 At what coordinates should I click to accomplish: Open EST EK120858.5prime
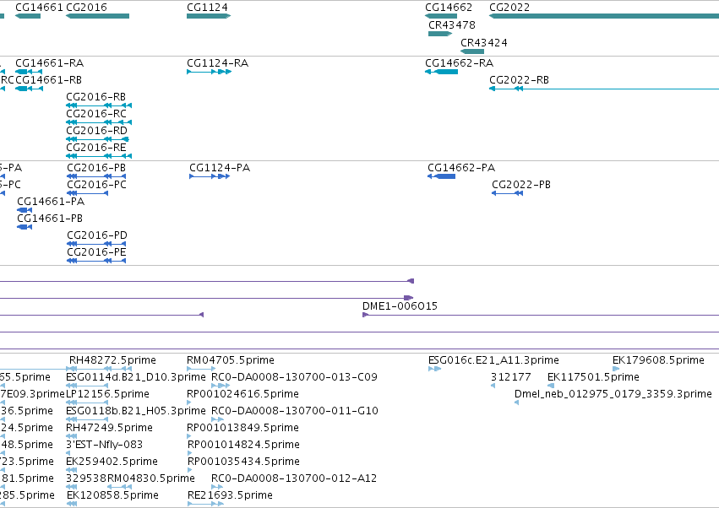[x=113, y=495]
